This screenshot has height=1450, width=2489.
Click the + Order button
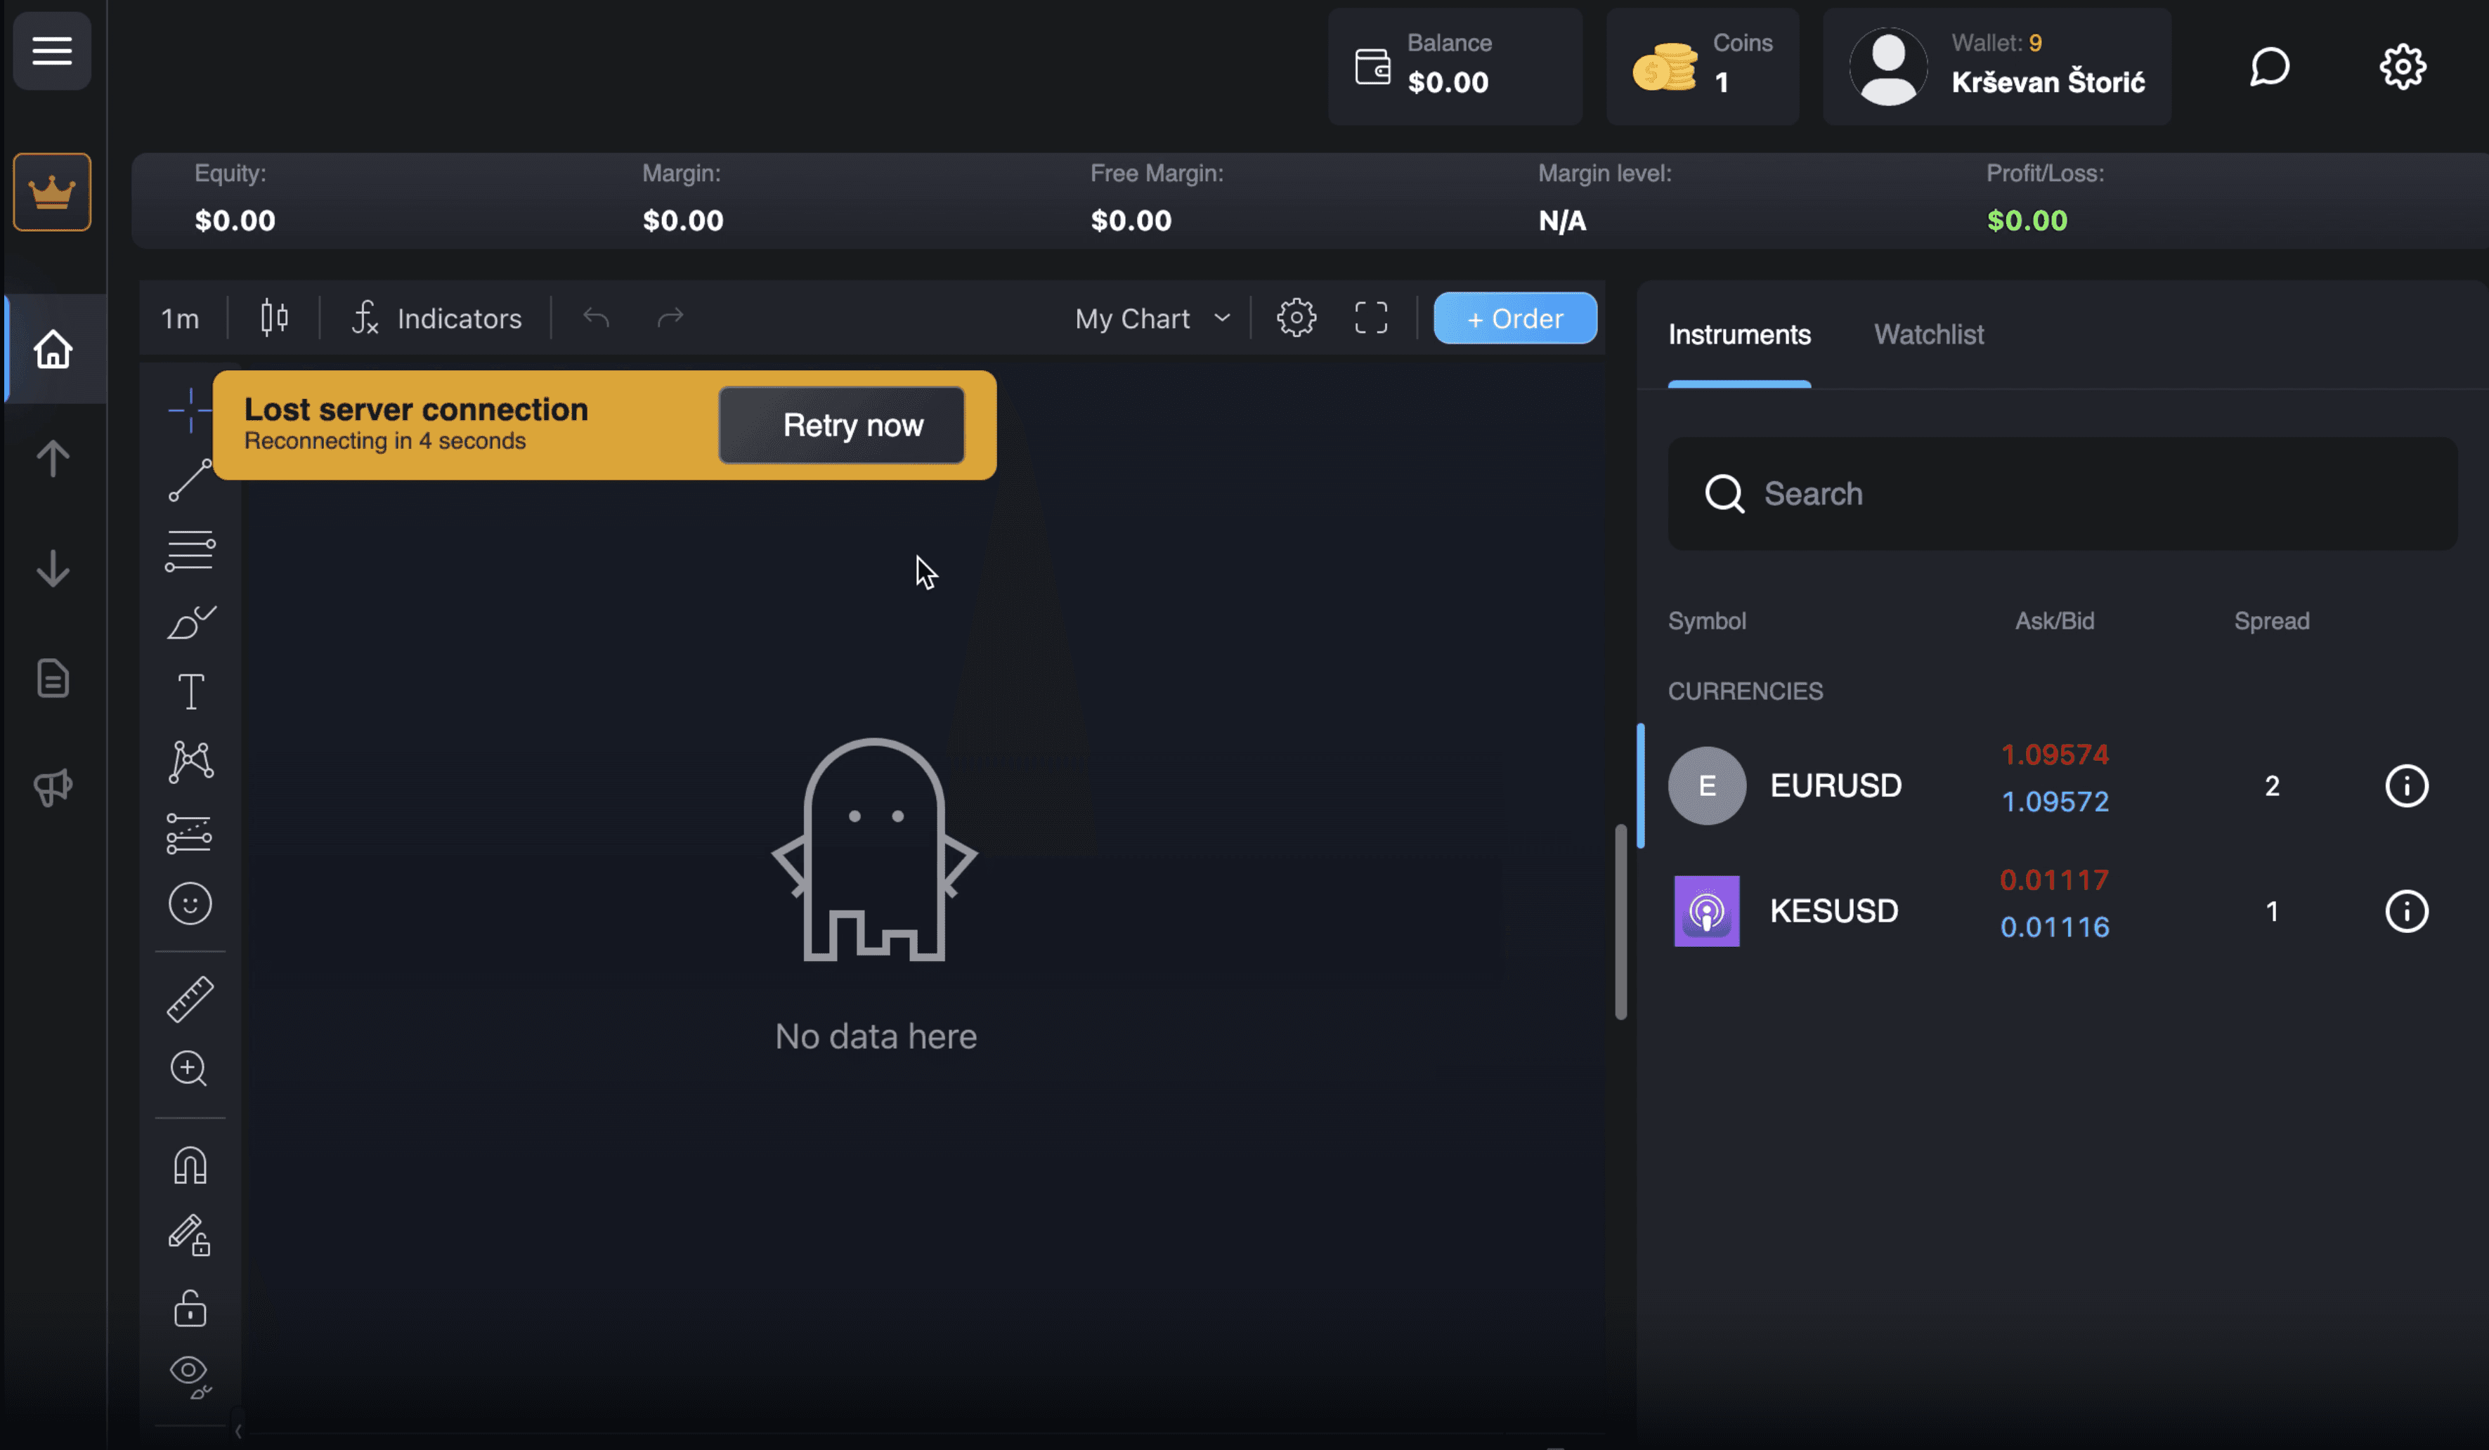point(1514,318)
